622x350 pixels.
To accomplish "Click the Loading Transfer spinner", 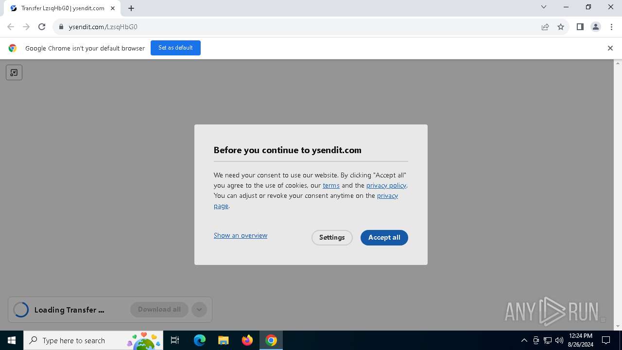I will 21,310.
